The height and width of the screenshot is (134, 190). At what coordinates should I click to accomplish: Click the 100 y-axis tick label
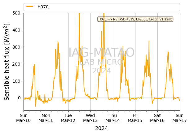16,81
